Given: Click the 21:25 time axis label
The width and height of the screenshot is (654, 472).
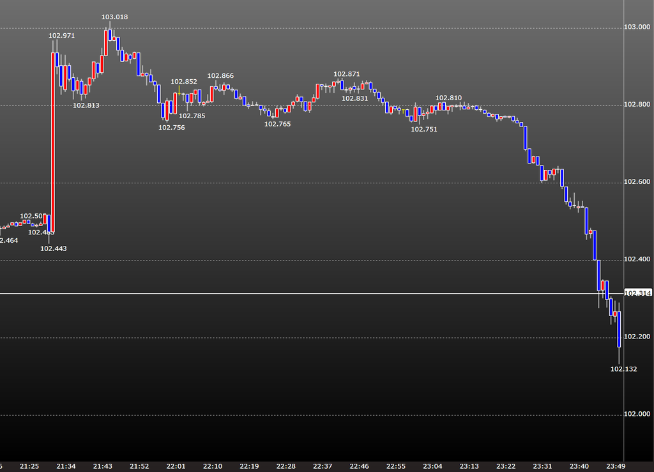Looking at the screenshot, I should (x=29, y=467).
